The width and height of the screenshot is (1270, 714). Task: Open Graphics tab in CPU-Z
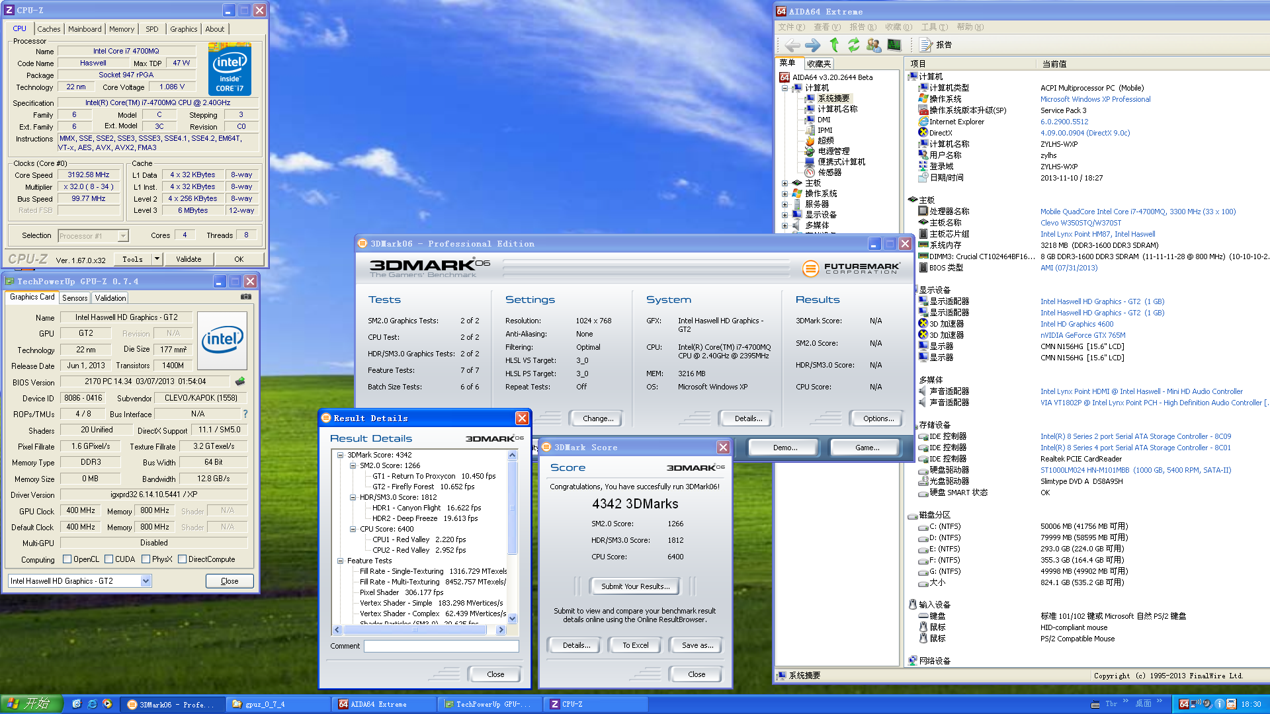[x=184, y=29]
